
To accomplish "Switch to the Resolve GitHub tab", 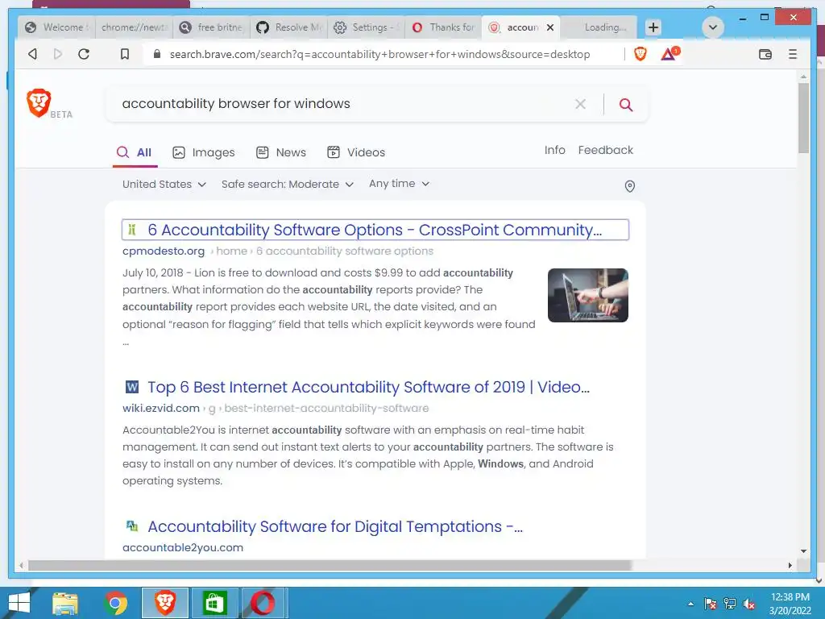I will (x=288, y=27).
